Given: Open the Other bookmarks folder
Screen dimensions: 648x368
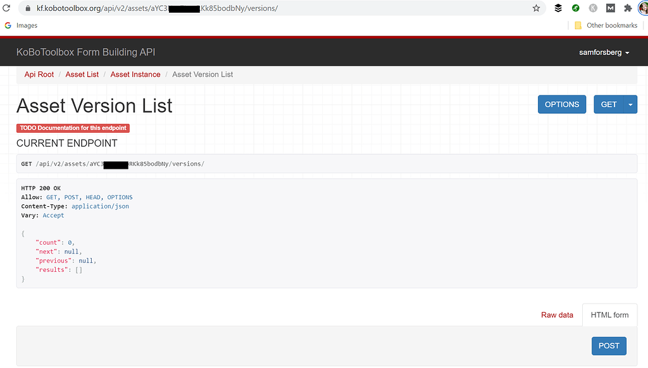Looking at the screenshot, I should [x=605, y=25].
